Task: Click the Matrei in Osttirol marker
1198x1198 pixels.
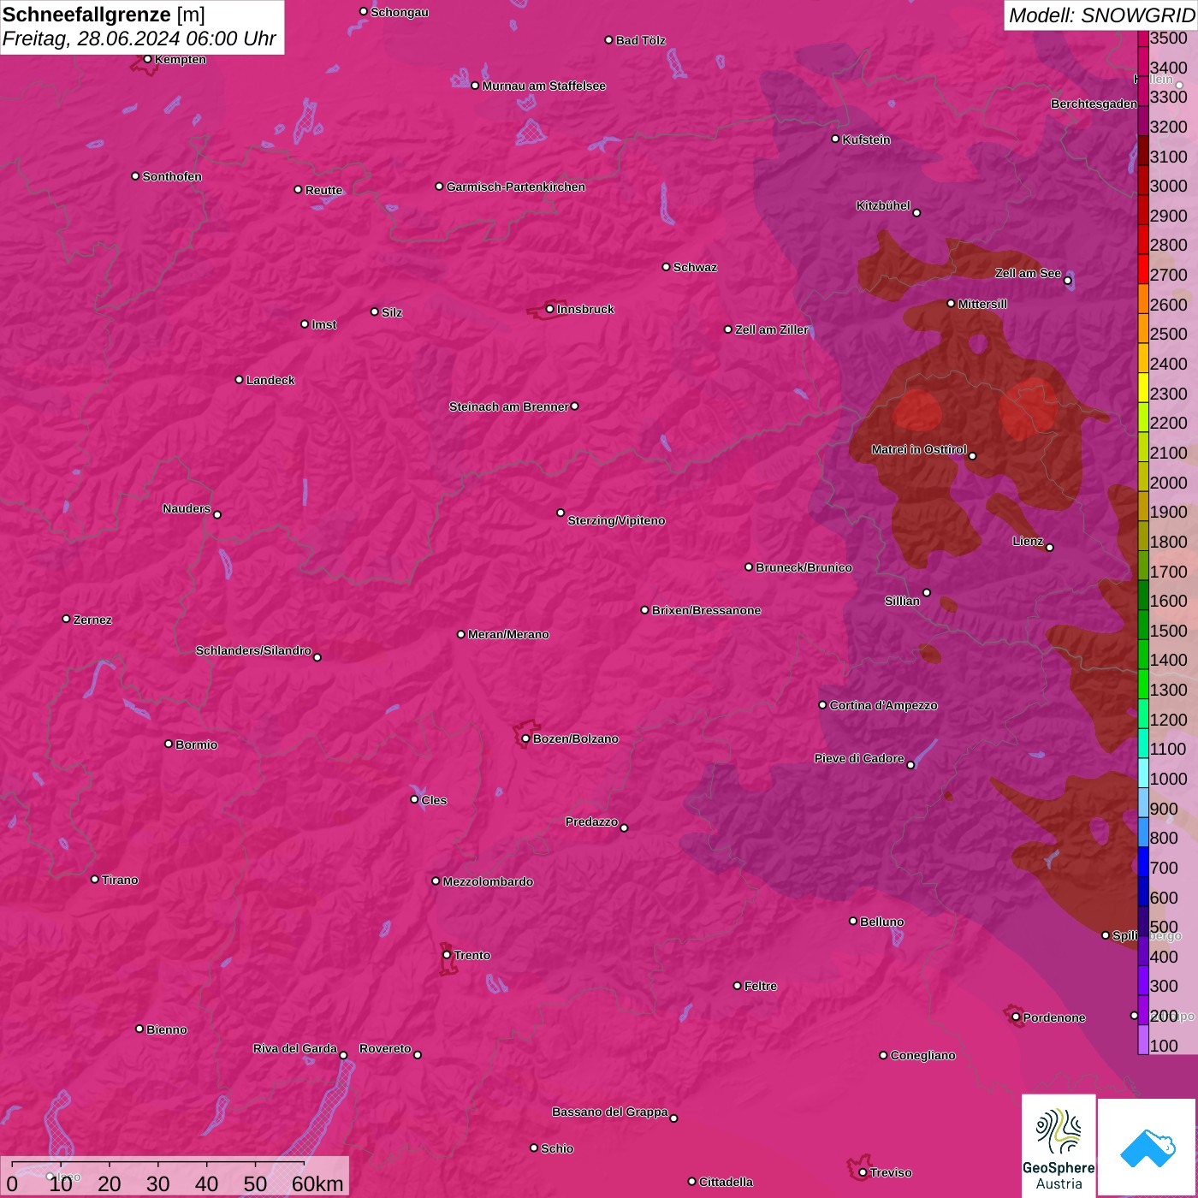Action: 972,456
